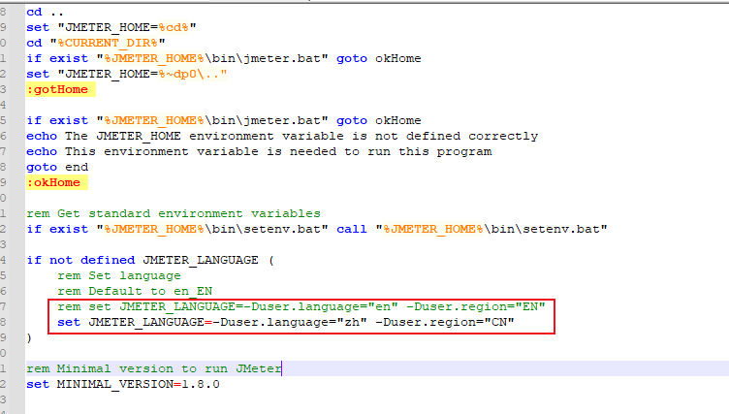Screen dimensions: 729x414
Task: Click the 'set MINIMAL_VERSION=1.8.0' line
Action: click(123, 384)
